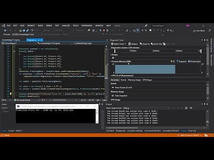Screen dimensions: 214x160
Task: Click the Live Share button label
Action: (x=200, y=31)
